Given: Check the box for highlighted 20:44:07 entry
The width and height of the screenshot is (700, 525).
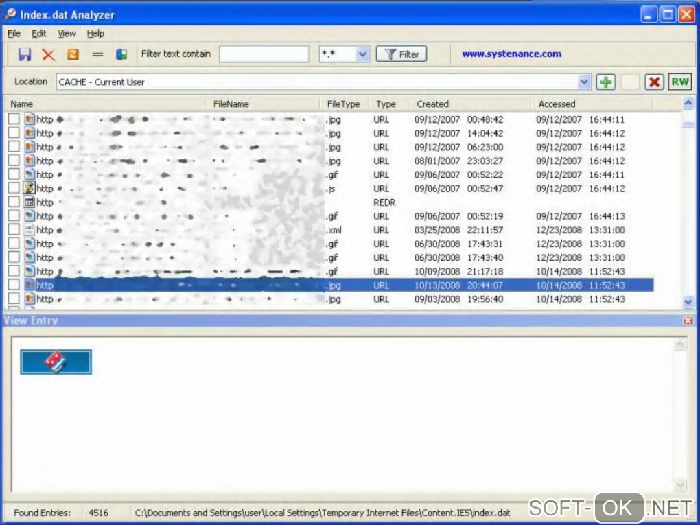Looking at the screenshot, I should tap(14, 285).
